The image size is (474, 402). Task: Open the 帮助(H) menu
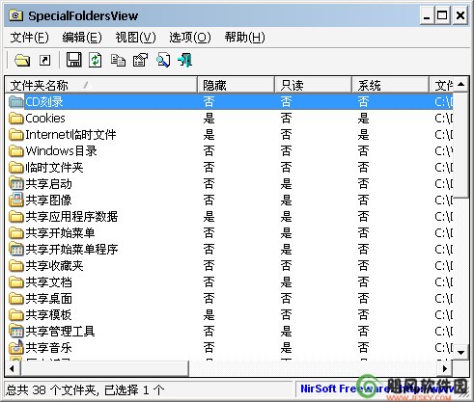[244, 38]
